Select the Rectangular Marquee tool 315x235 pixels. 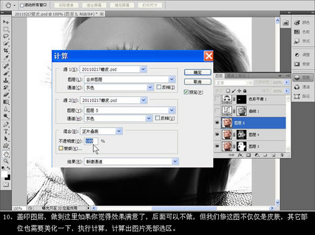(6, 29)
